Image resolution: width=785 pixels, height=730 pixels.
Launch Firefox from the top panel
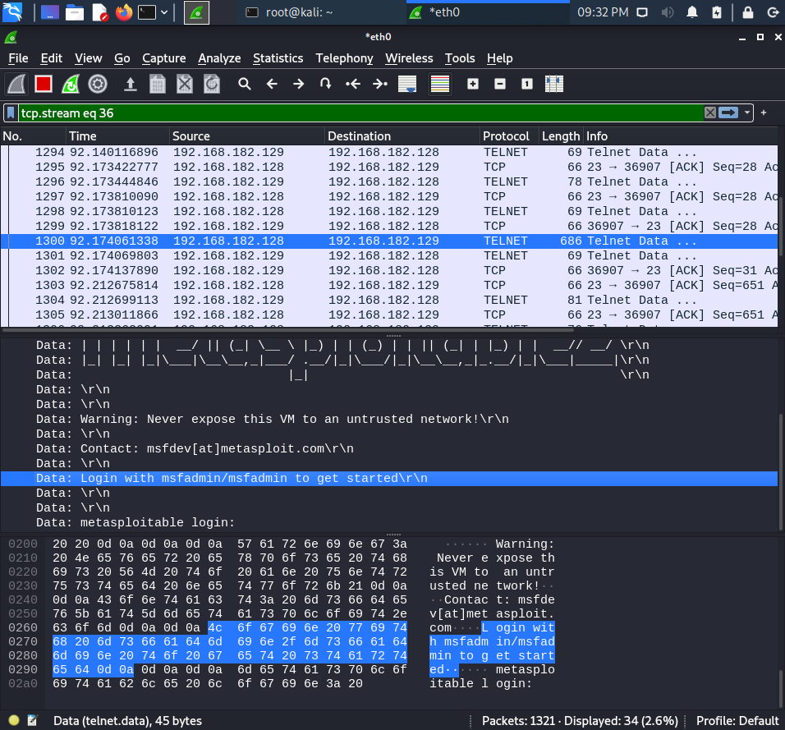coord(124,12)
